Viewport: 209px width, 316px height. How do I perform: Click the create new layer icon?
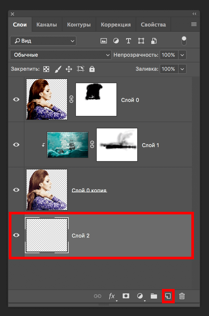168,296
